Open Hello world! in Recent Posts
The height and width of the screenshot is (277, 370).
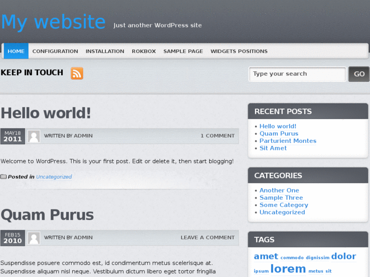tap(278, 126)
